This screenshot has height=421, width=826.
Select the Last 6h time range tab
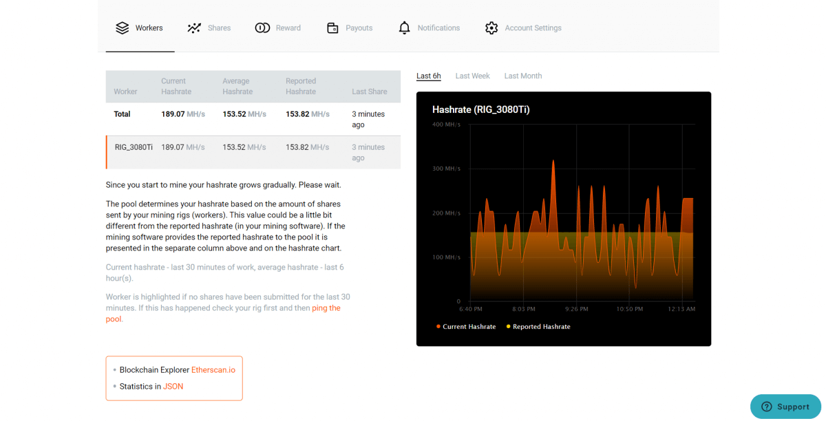pos(428,76)
